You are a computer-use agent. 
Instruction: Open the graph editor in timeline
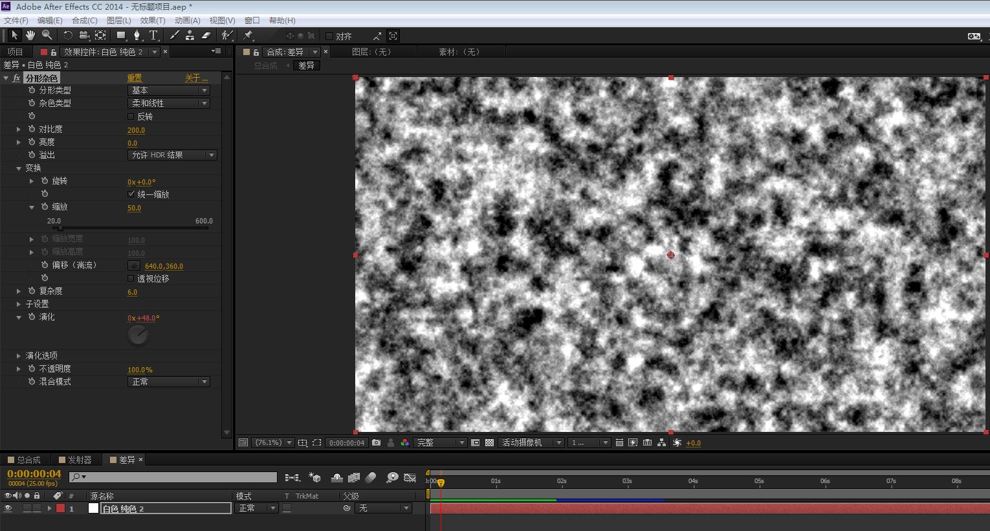410,478
